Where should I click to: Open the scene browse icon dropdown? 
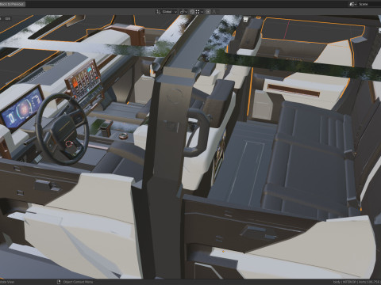(x=352, y=4)
